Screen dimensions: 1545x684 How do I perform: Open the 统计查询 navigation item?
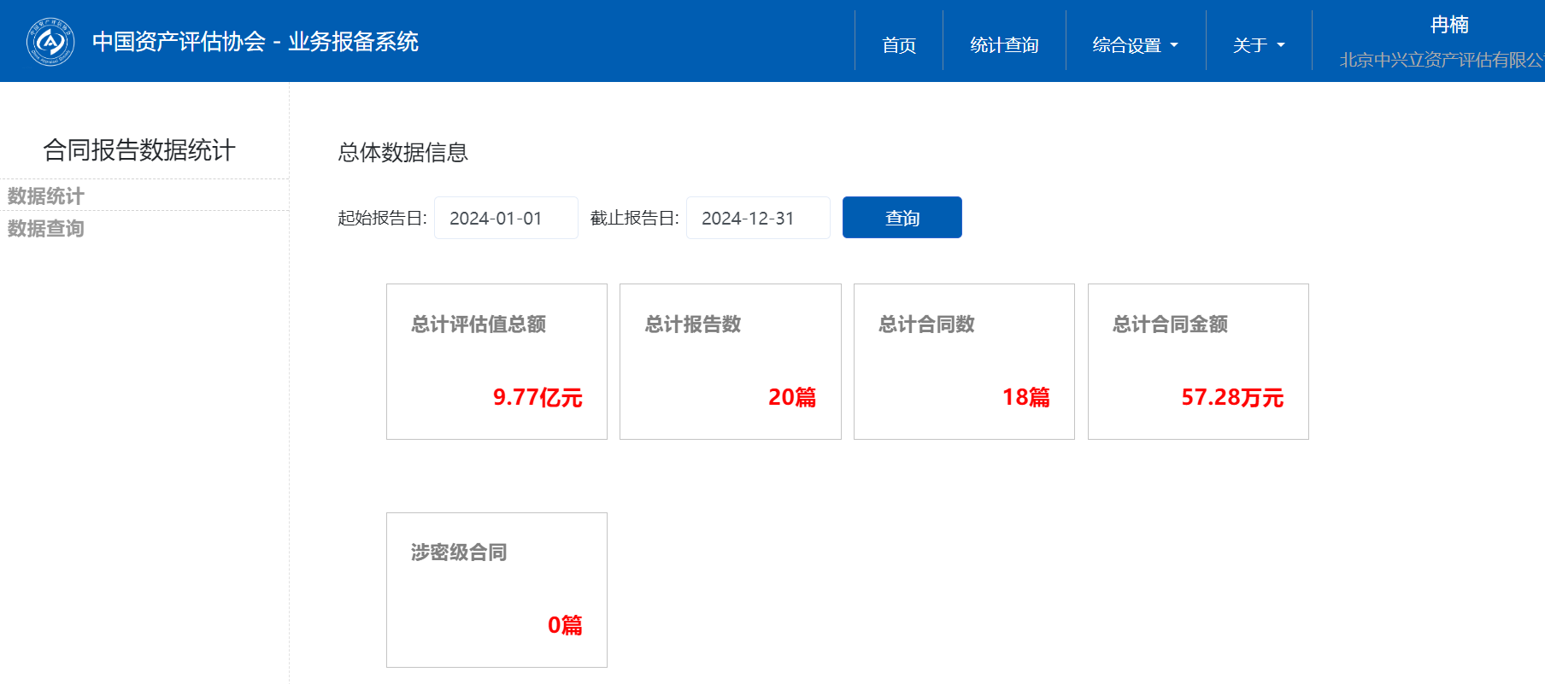click(x=1004, y=44)
